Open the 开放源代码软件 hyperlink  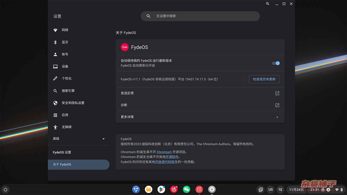tap(166, 162)
